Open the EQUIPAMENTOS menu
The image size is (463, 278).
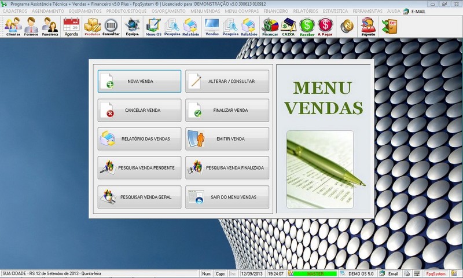[x=85, y=11]
